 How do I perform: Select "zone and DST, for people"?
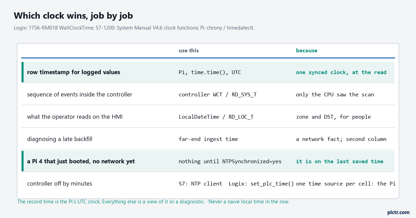tap(333, 117)
